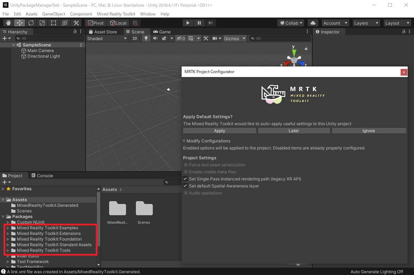Open the Collab dropdown
Screen dimensions: 414x275
291,23
